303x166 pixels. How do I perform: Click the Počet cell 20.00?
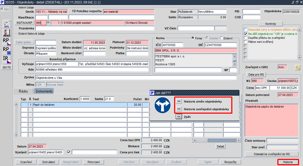coord(134,105)
